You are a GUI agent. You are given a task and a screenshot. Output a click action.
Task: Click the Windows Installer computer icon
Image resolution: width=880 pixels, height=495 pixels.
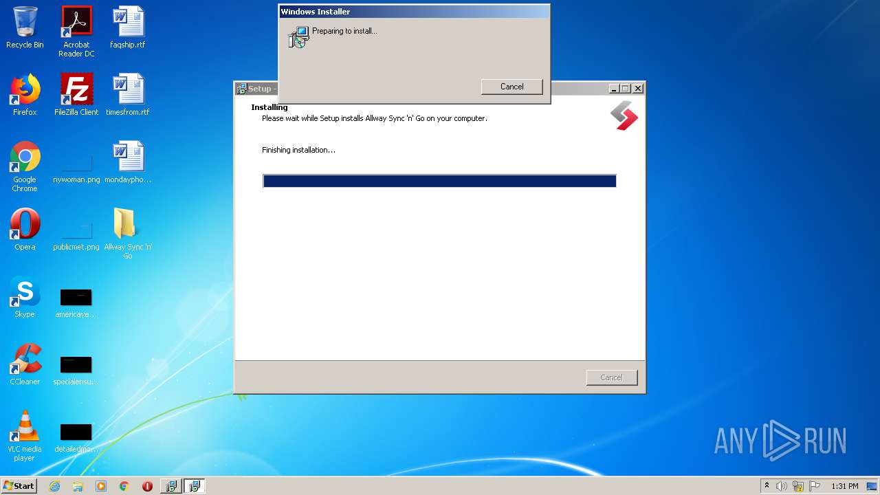pos(298,37)
